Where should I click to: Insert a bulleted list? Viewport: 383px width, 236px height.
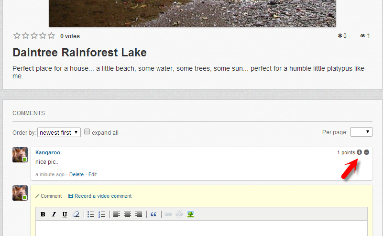click(91, 215)
